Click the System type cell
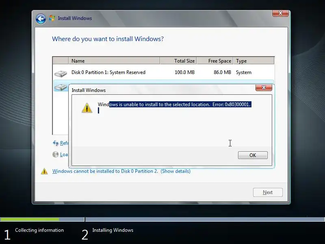Image resolution: width=325 pixels, height=244 pixels. click(x=243, y=72)
